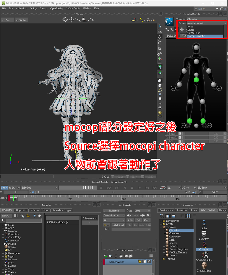Expand the PrevisMoves folder in Asset Browser
Screen dimensions: 228x275
161,221
